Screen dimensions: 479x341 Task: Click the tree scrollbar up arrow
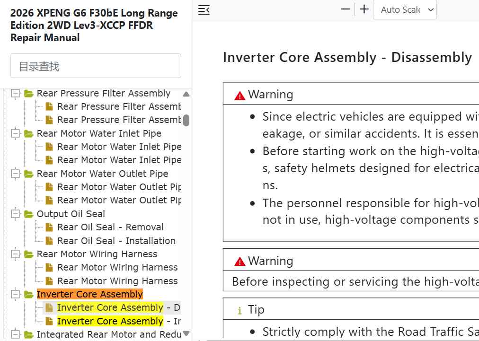(x=186, y=94)
